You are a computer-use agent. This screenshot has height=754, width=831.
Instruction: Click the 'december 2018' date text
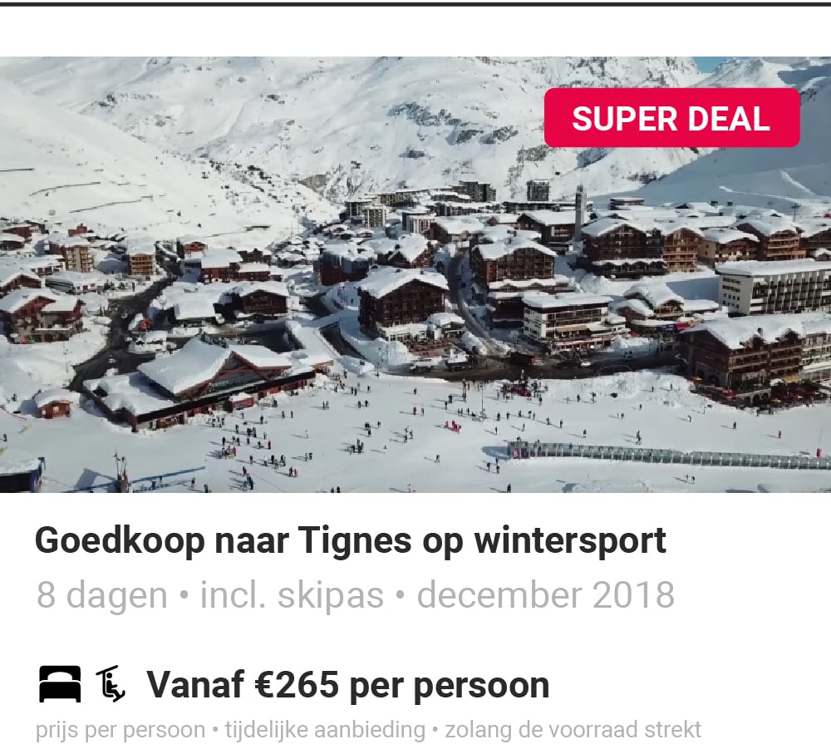(545, 595)
